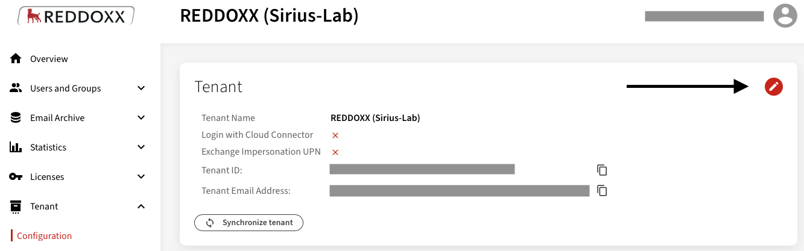The height and width of the screenshot is (251, 804).
Task: Expand the Statistics chevron
Action: (141, 147)
